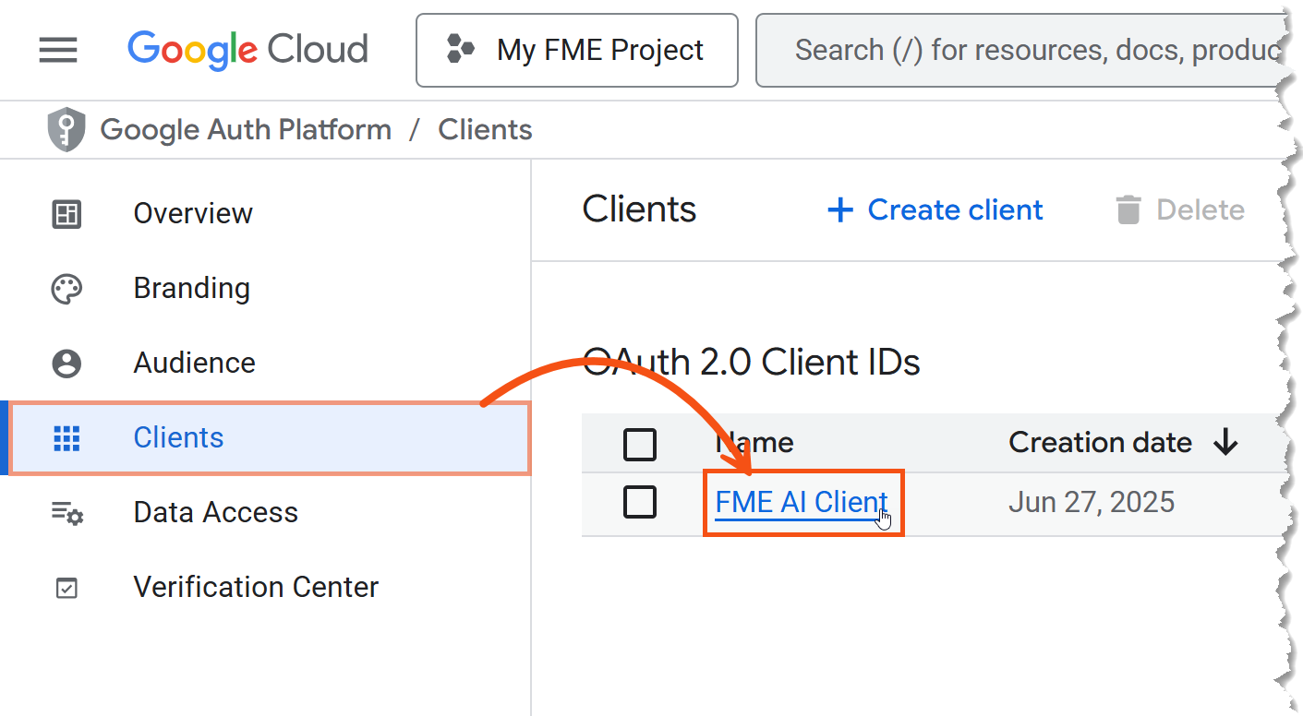Click the Audience person icon
Viewport: 1303px width, 716px height.
(66, 364)
